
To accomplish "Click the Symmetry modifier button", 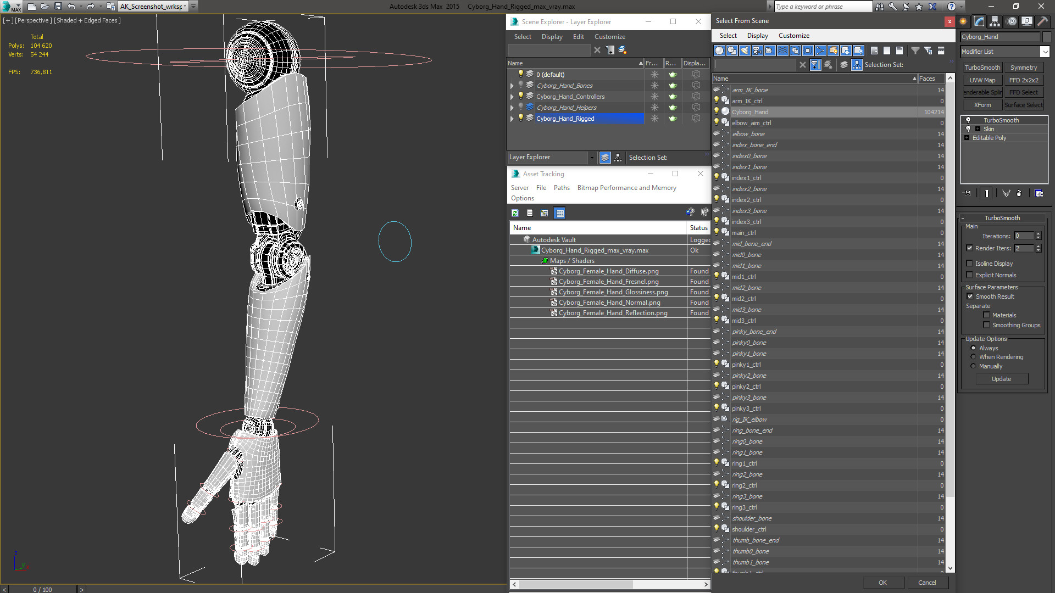I will (1023, 68).
